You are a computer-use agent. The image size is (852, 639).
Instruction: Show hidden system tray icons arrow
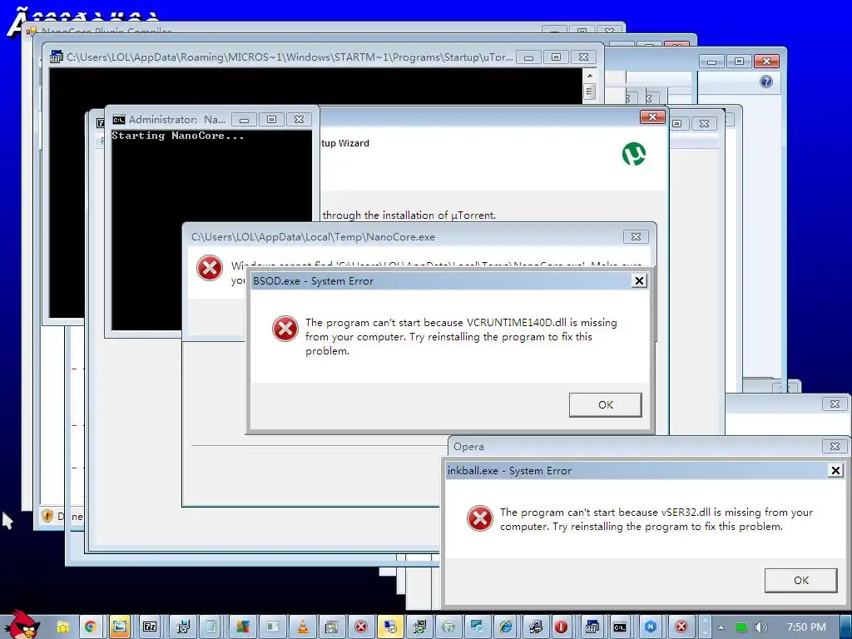[721, 627]
